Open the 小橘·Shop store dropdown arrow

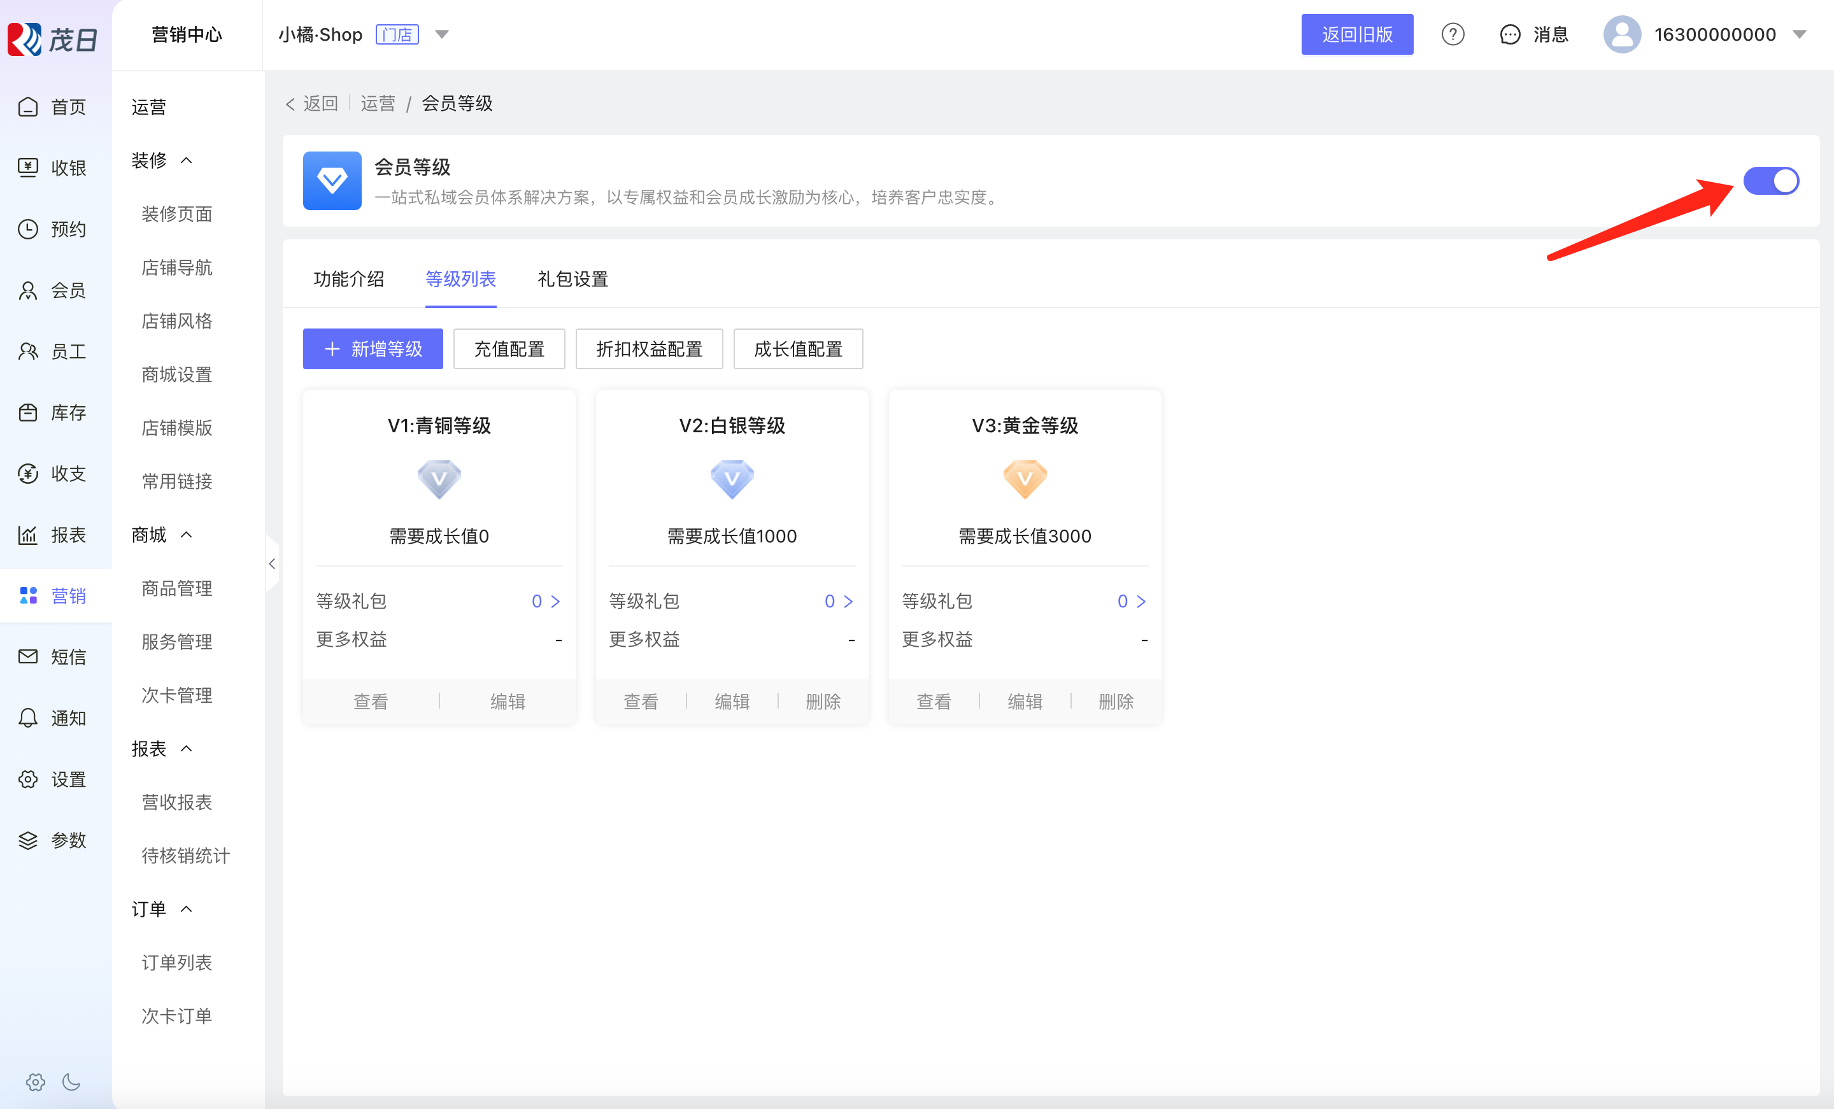click(441, 34)
